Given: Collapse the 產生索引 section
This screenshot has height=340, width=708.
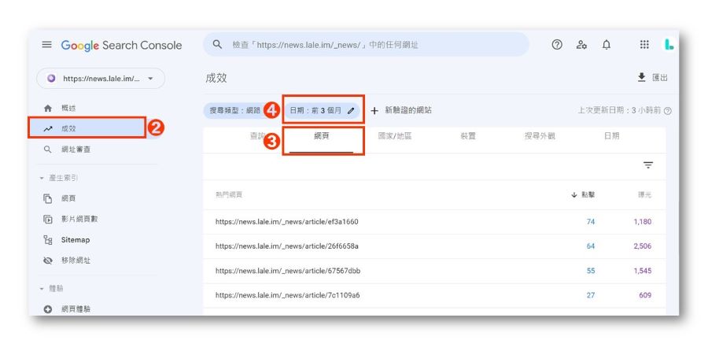Looking at the screenshot, I should click(x=59, y=178).
